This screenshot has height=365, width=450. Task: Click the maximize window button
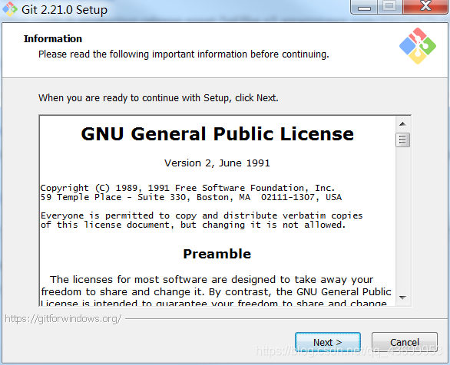click(x=389, y=6)
